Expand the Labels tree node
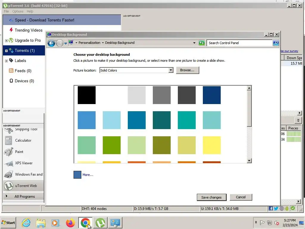Viewport: 305px width, 229px height. tap(6, 61)
